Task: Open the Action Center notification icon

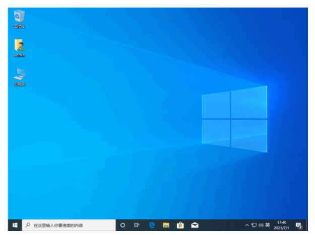Action: [299, 225]
